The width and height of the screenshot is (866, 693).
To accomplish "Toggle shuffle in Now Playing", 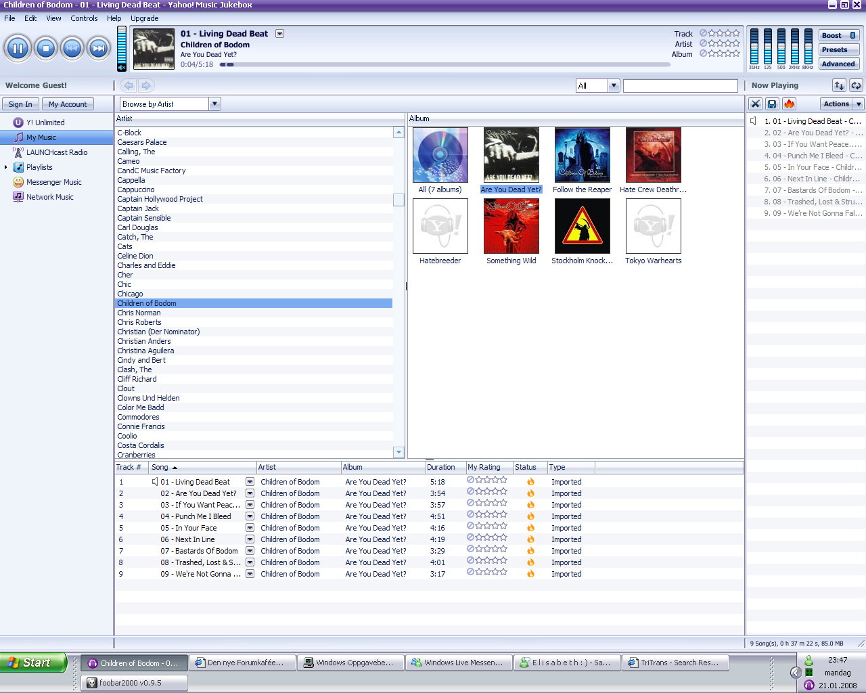I will click(x=839, y=85).
